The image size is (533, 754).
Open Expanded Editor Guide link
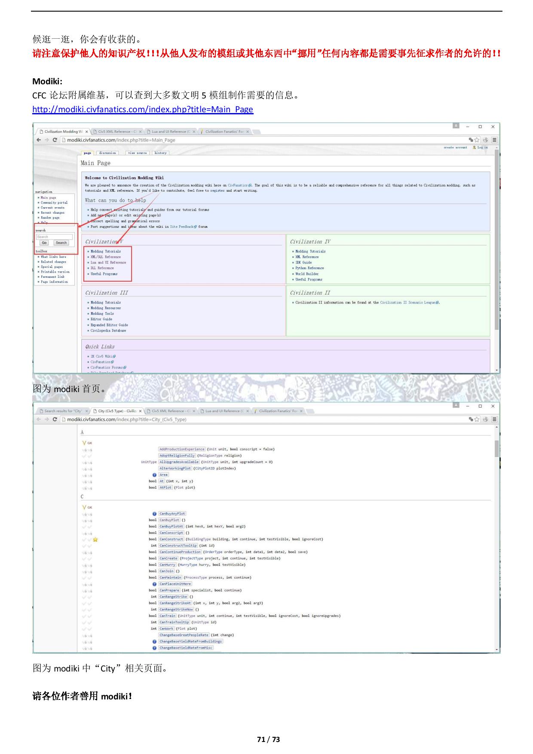[109, 325]
